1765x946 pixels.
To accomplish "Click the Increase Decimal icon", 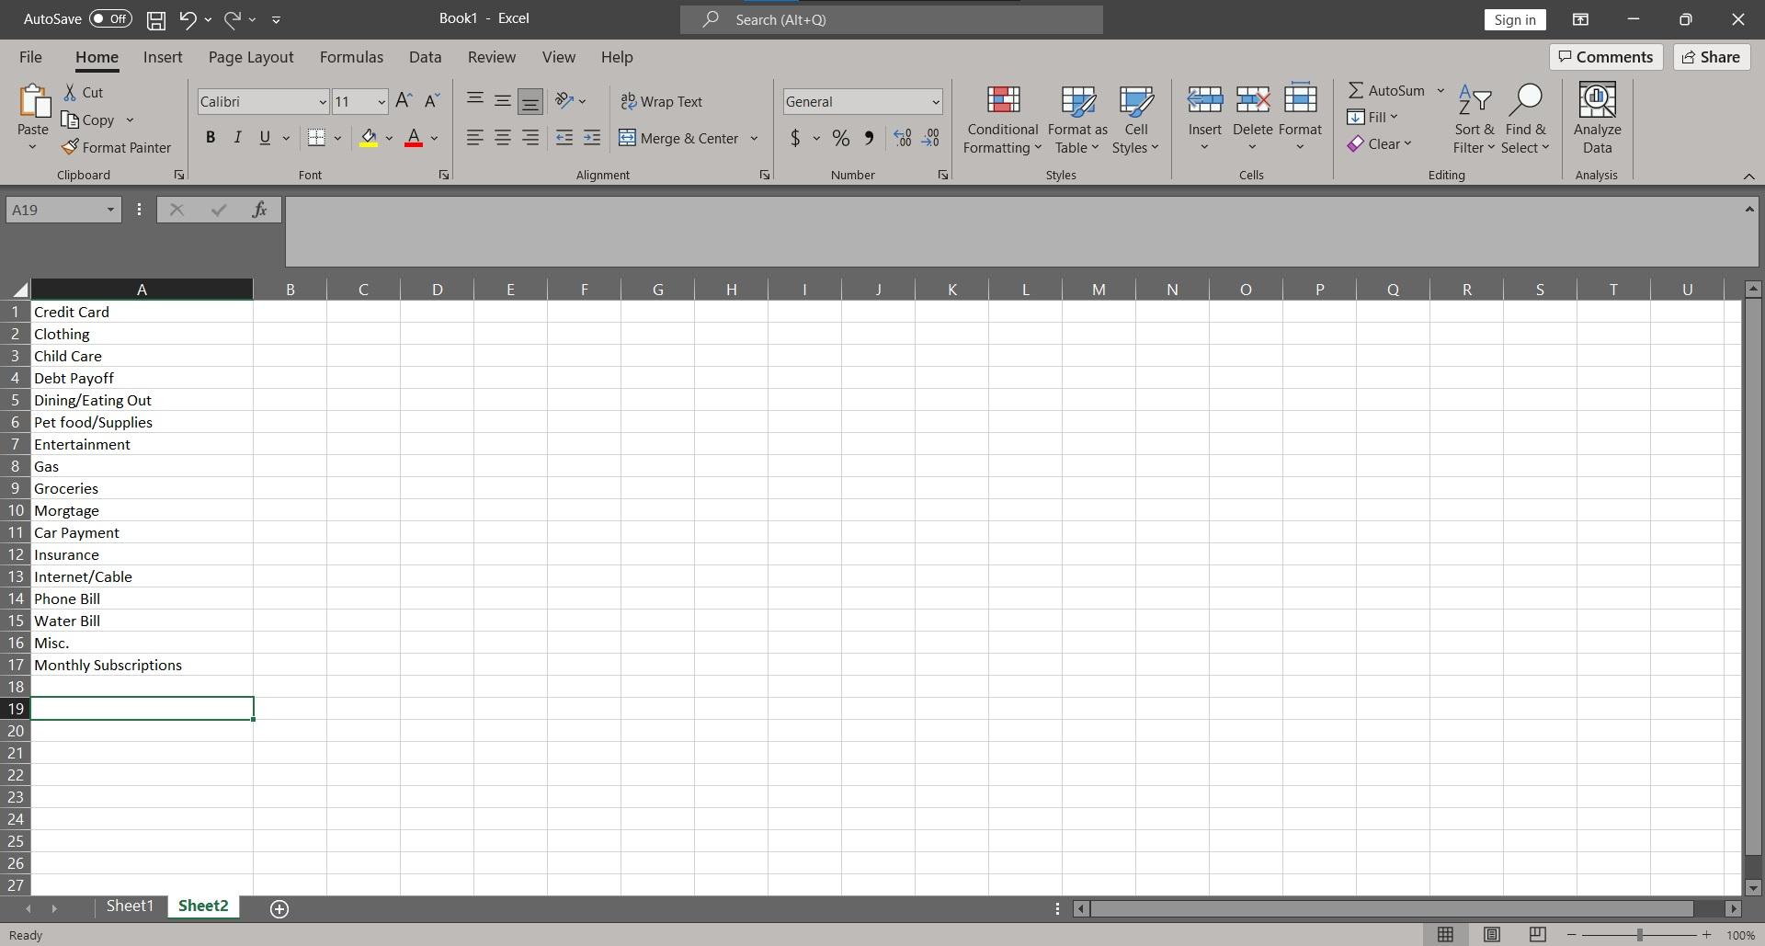I will point(903,138).
